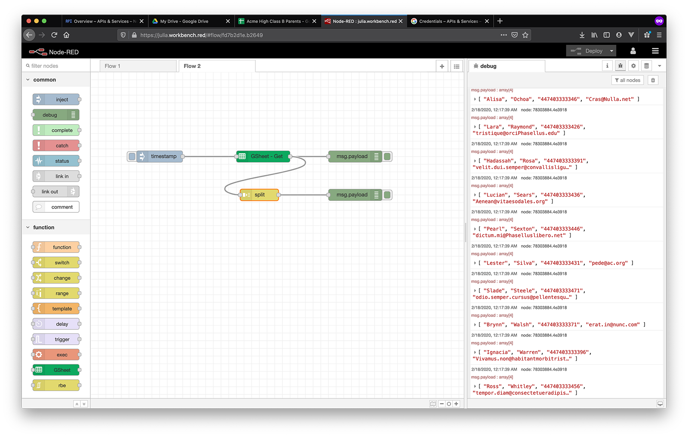The width and height of the screenshot is (688, 437).
Task: Clear debug log with trash icon
Action: [653, 80]
